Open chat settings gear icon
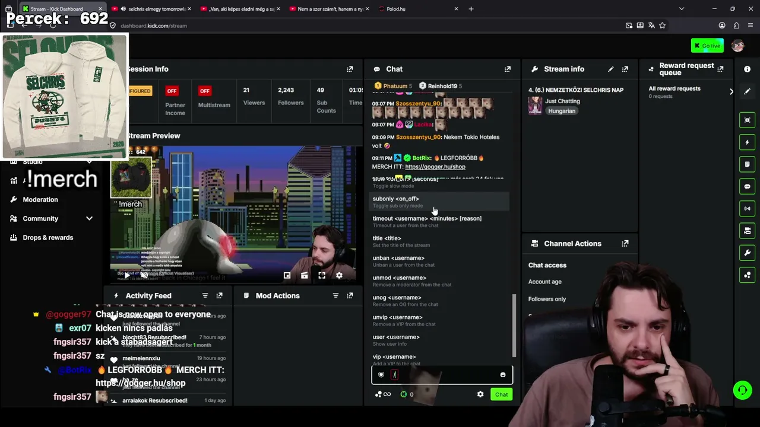Image resolution: width=760 pixels, height=427 pixels. pyautogui.click(x=480, y=394)
